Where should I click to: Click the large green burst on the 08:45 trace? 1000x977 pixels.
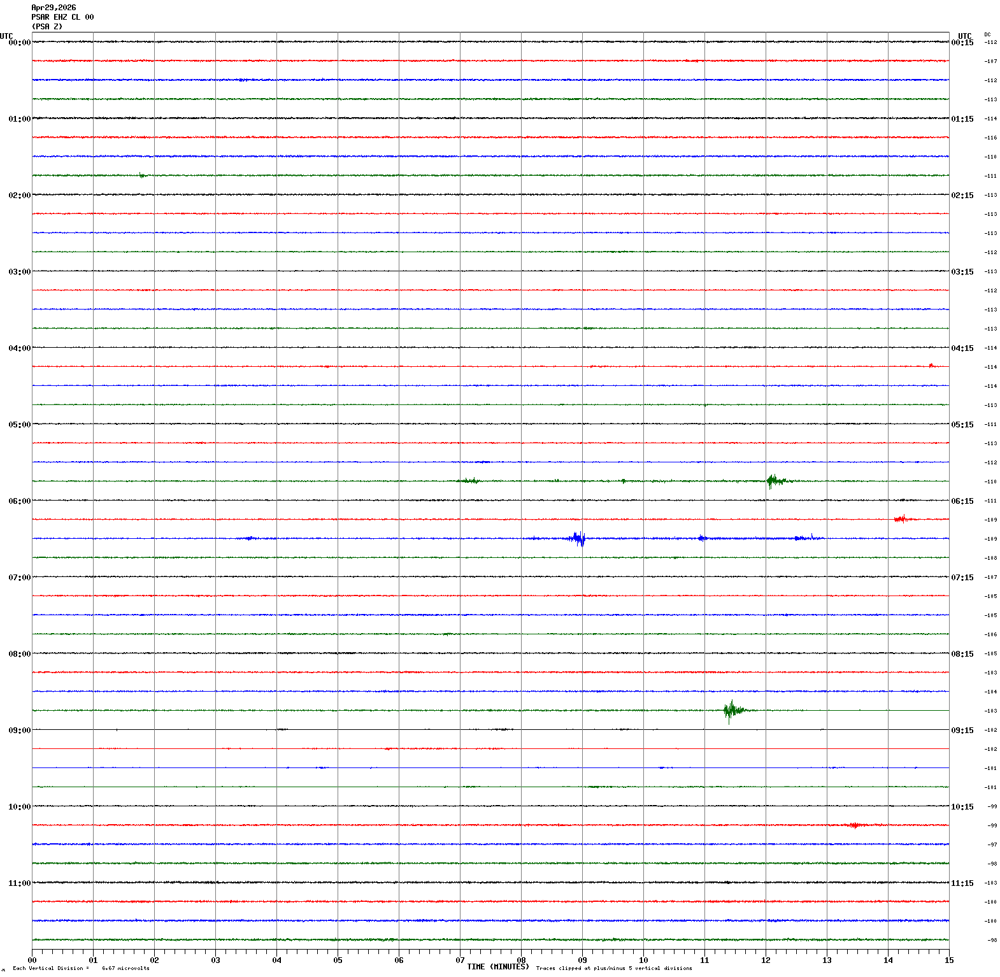tap(733, 710)
